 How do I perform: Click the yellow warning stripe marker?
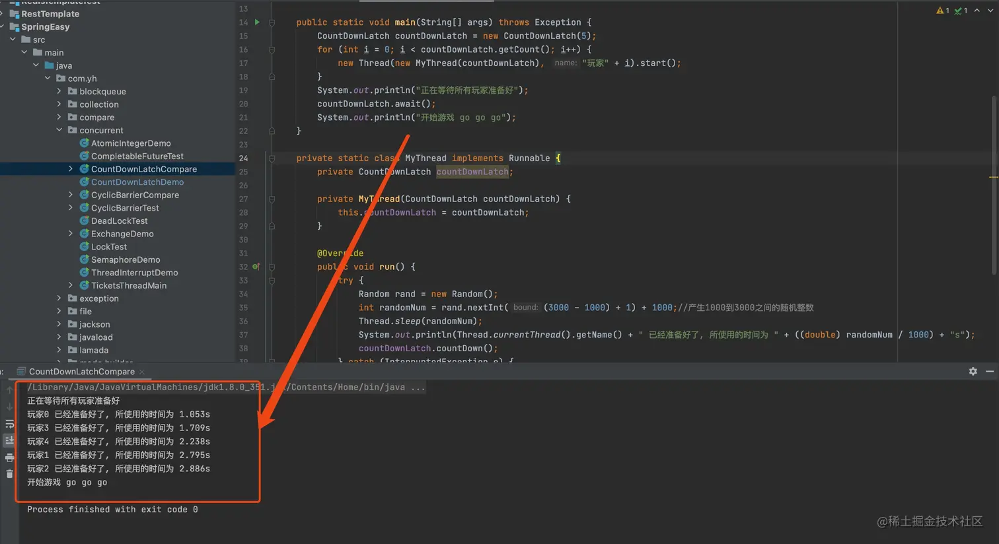993,177
